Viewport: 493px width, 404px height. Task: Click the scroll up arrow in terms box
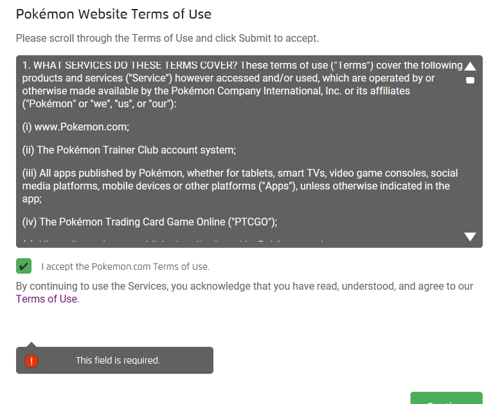[470, 66]
